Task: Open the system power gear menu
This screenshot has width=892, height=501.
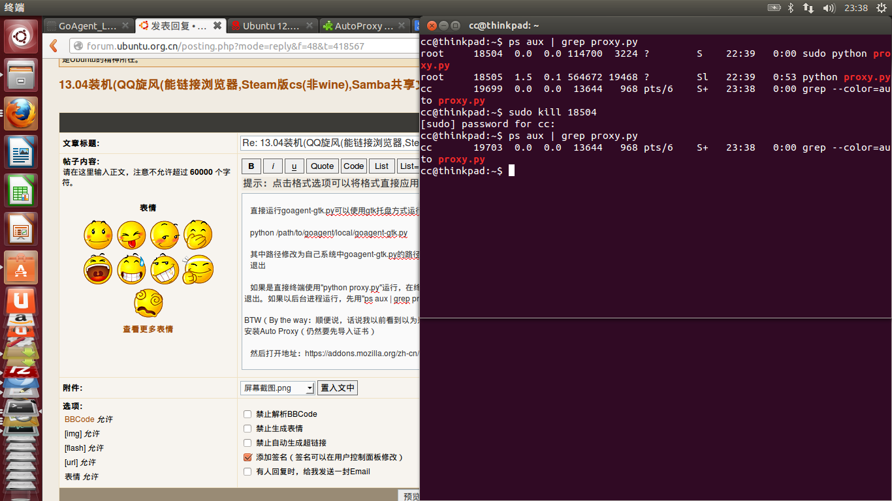Action: tap(882, 8)
